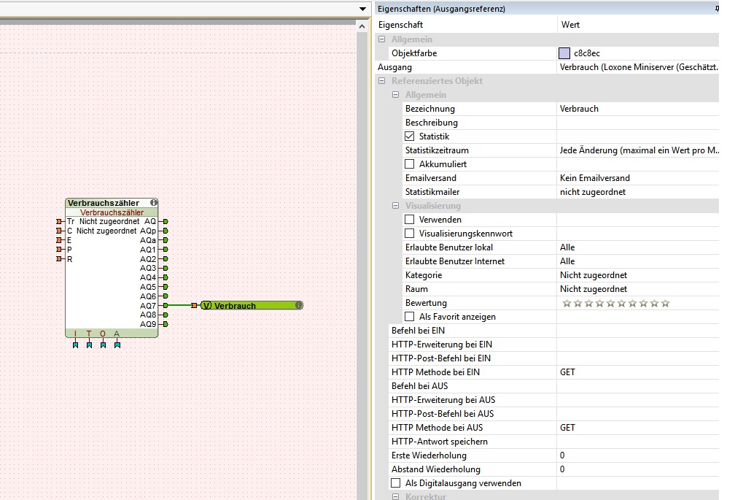Viewport: 735px width, 500px height.
Task: Uncheck the Statistik checkbox
Action: pyautogui.click(x=409, y=136)
